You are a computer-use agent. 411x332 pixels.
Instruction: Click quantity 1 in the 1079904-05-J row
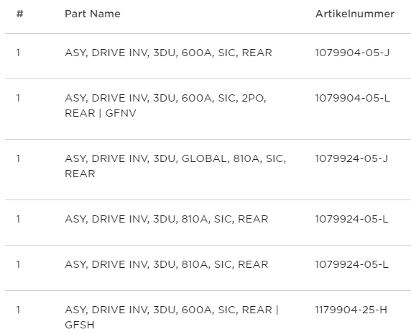(18, 53)
